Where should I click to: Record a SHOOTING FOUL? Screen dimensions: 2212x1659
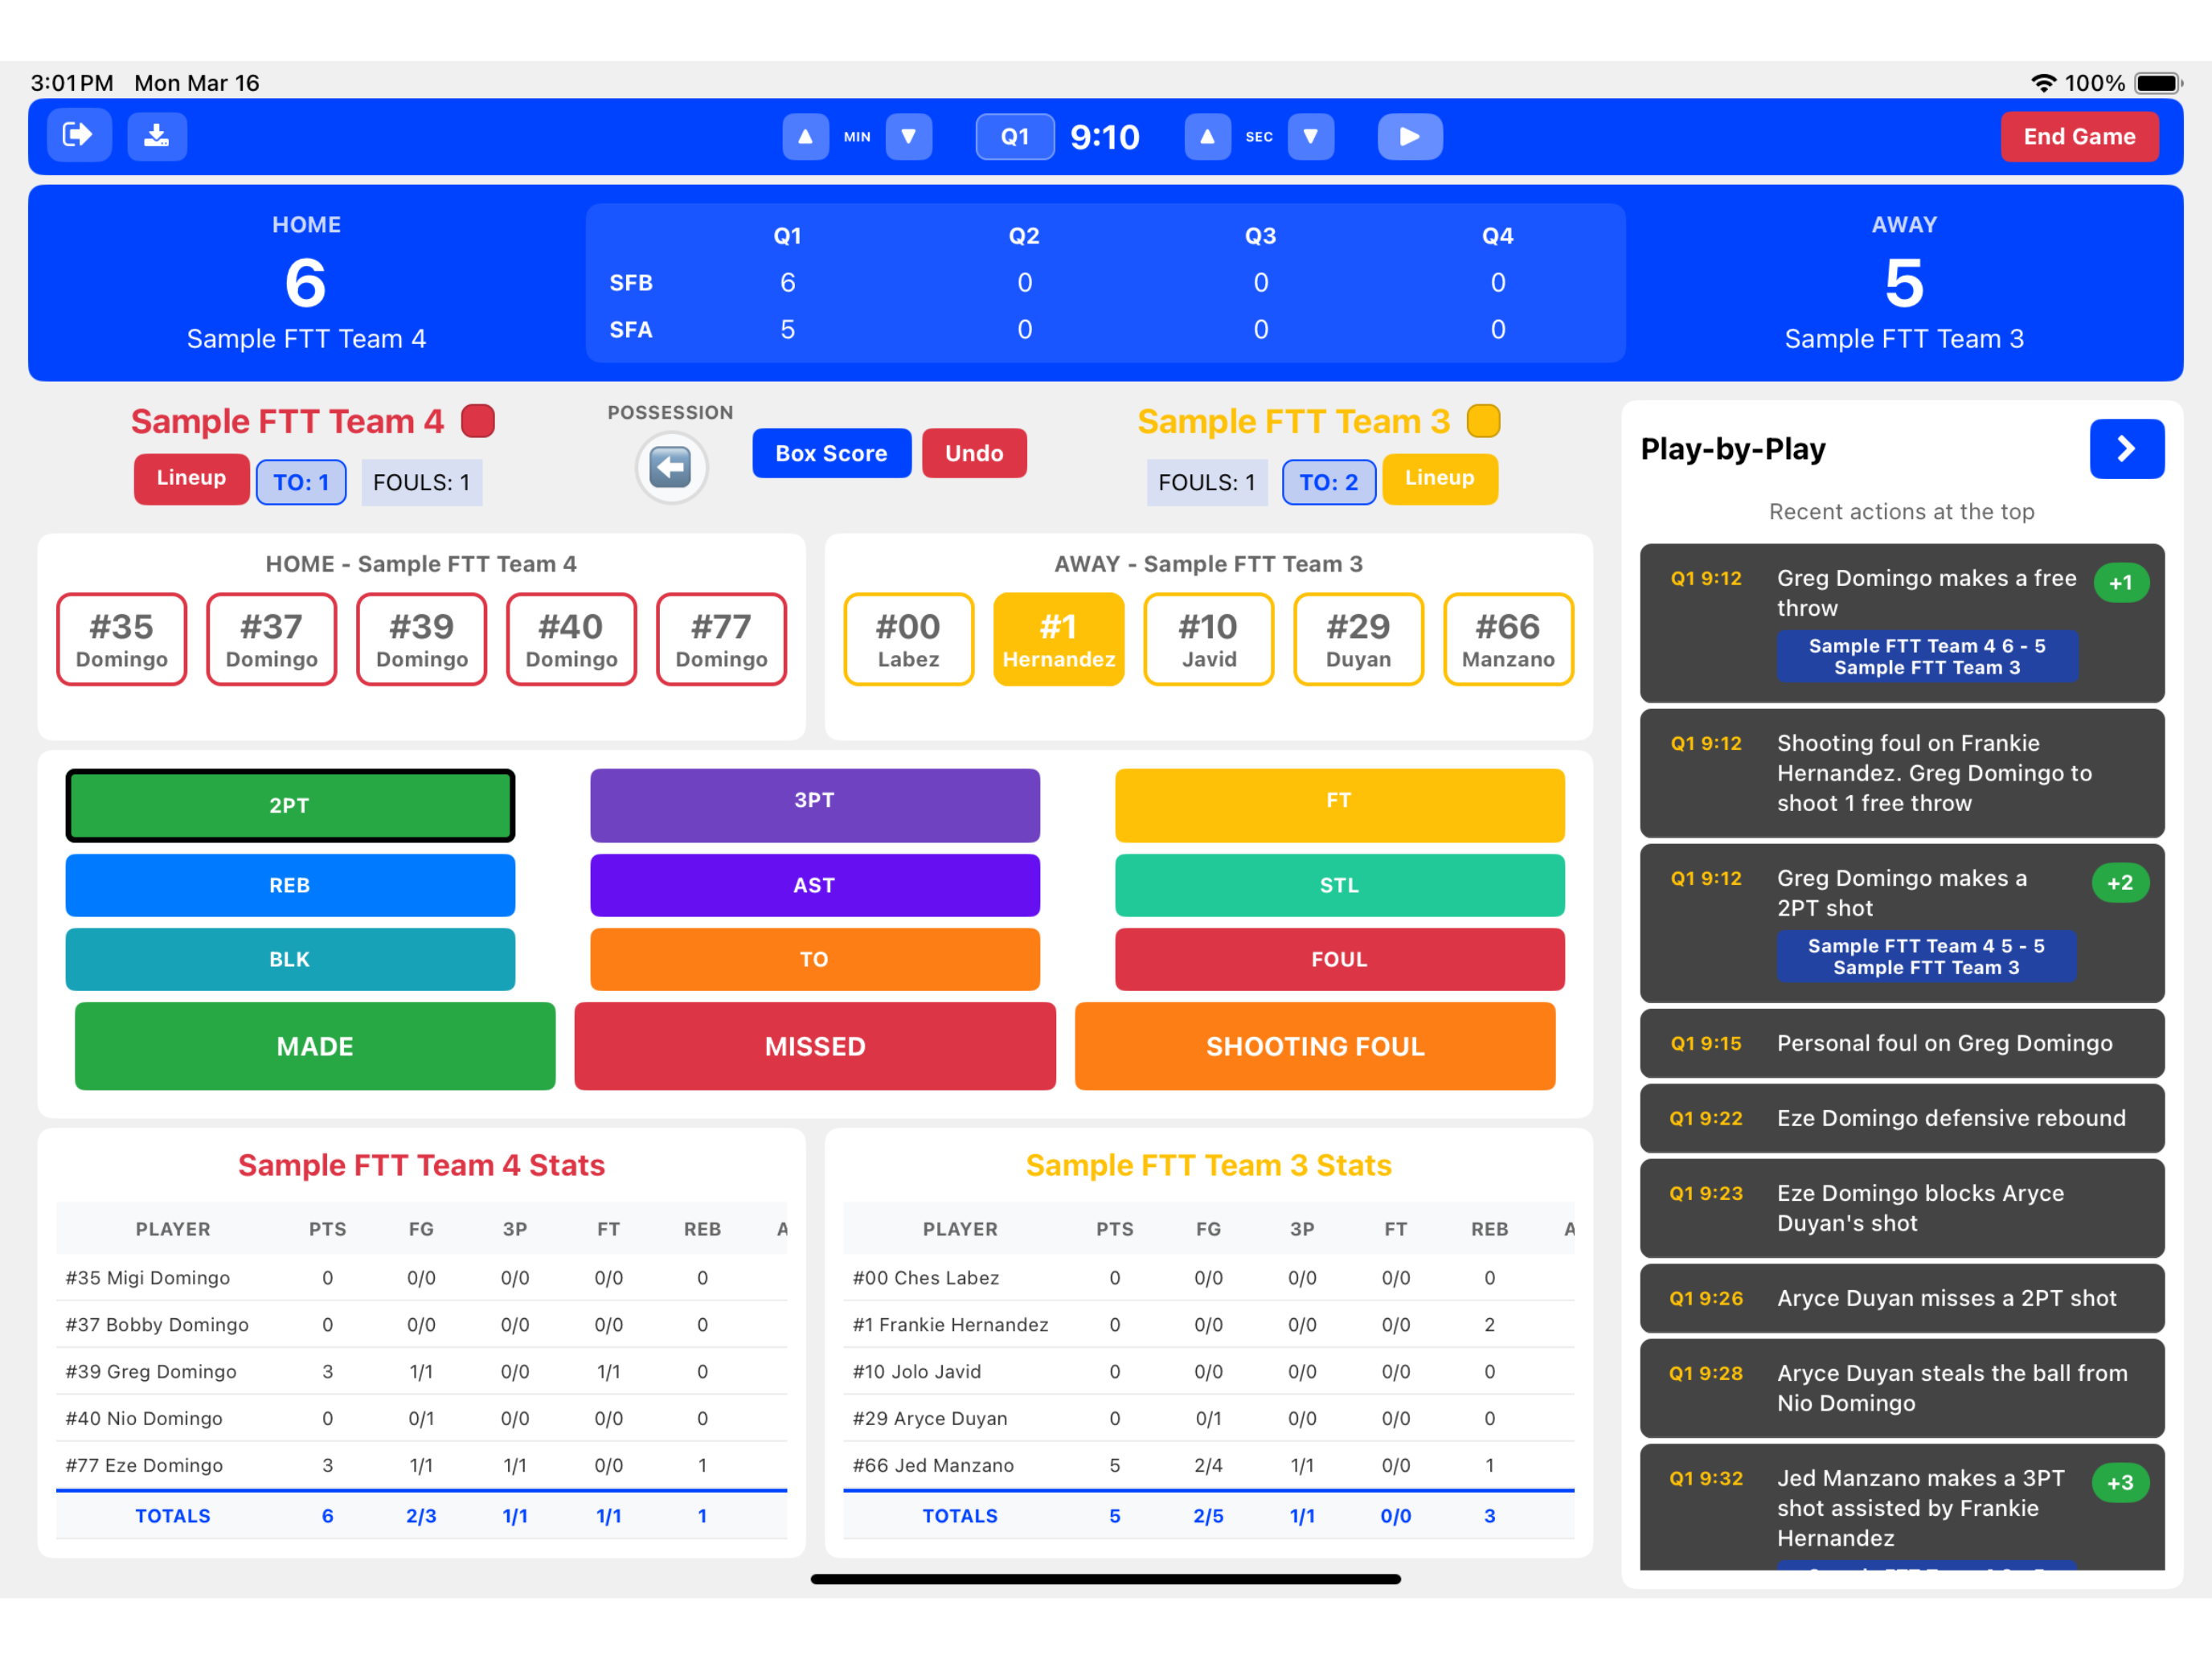pos(1315,1046)
